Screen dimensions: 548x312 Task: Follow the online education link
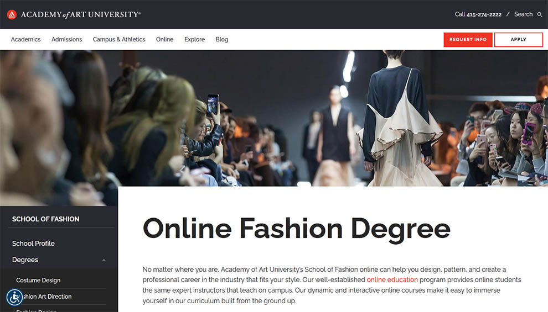[x=392, y=279]
